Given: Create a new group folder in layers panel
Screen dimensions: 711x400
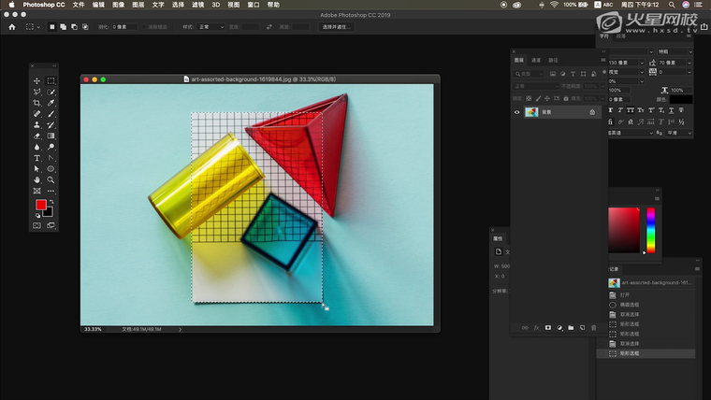Looking at the screenshot, I should [x=571, y=328].
